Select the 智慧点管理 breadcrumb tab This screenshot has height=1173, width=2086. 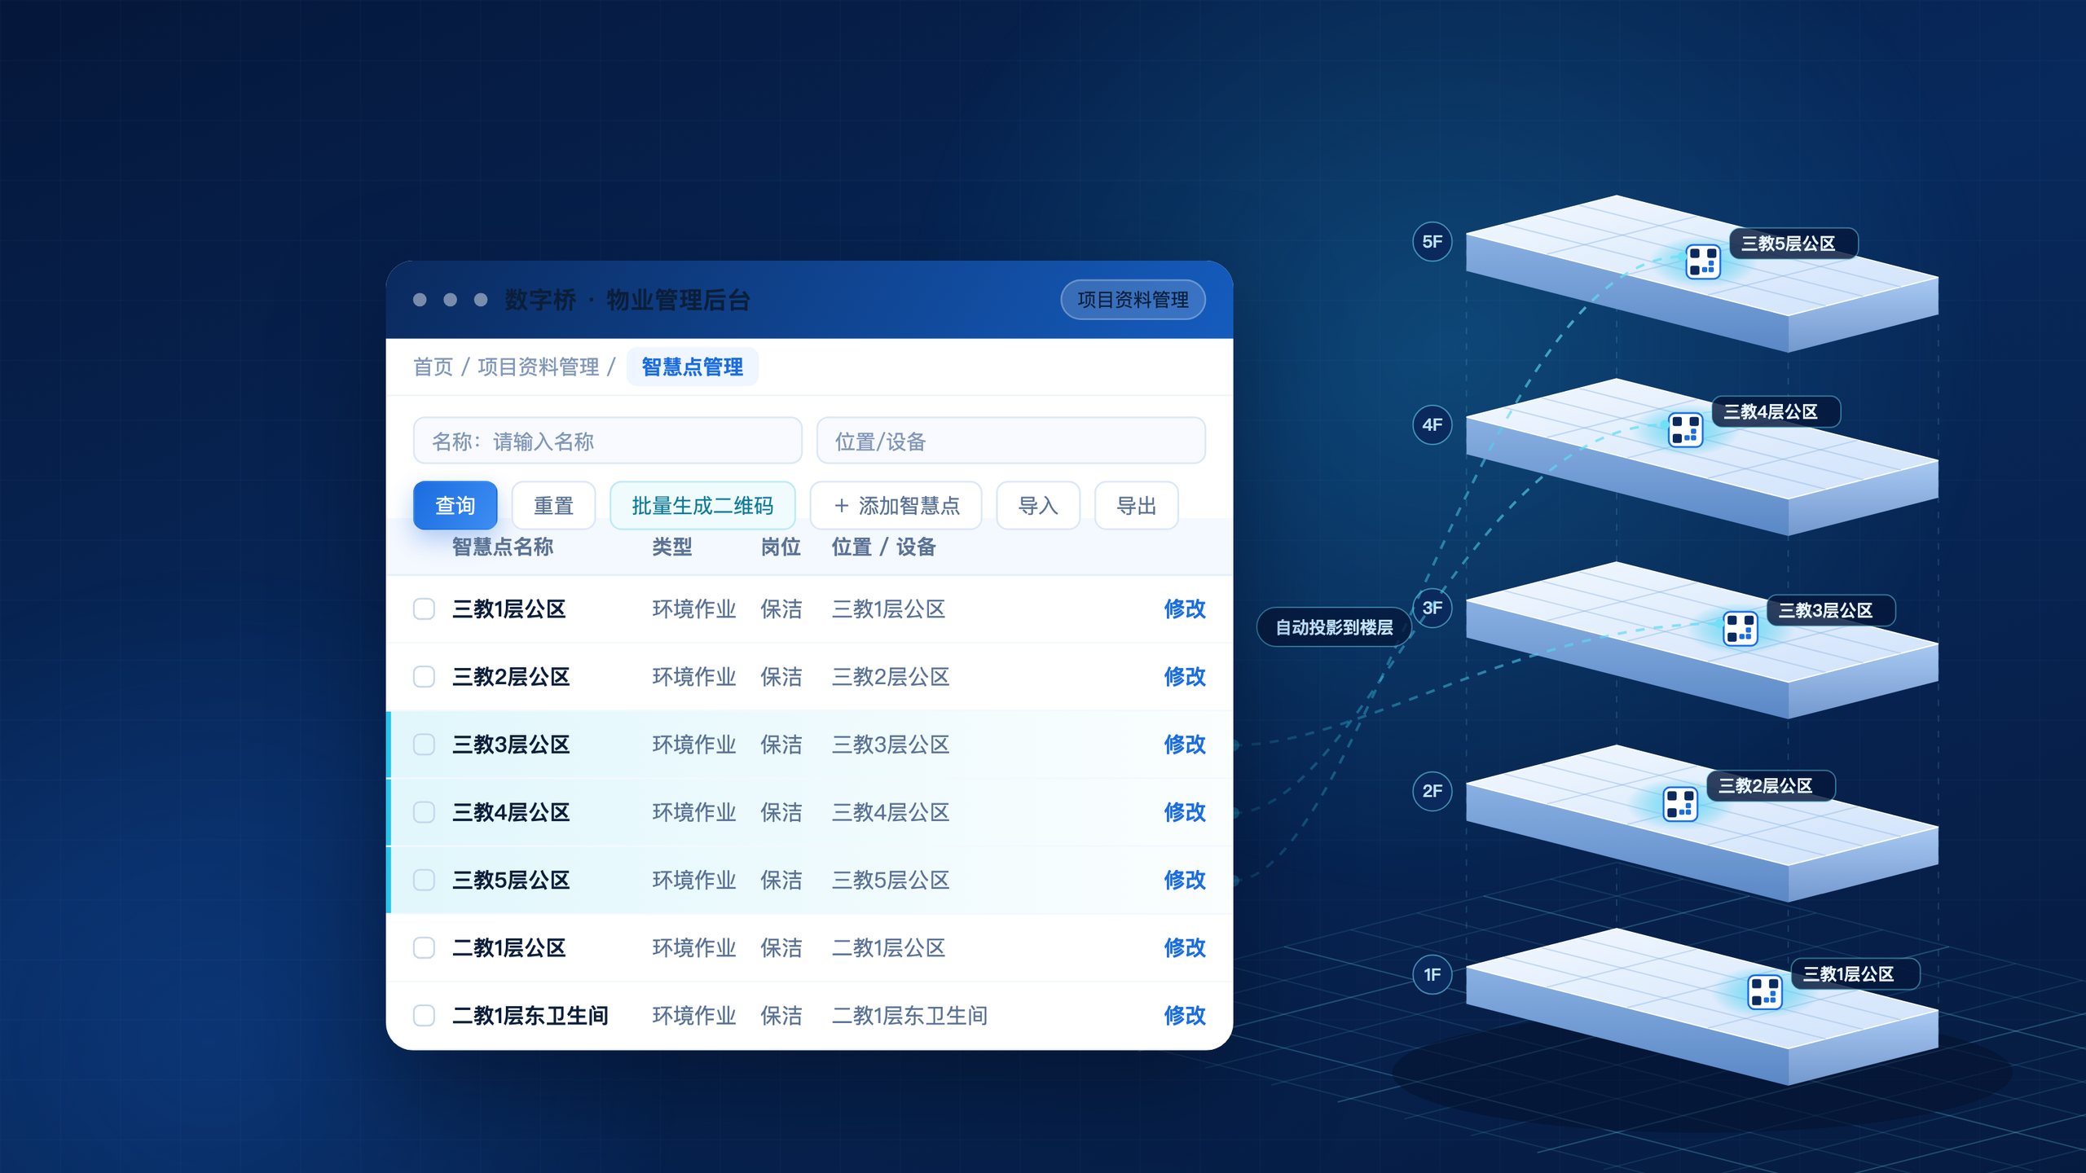(x=692, y=367)
